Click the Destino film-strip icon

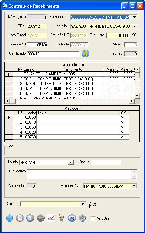coord(93,205)
